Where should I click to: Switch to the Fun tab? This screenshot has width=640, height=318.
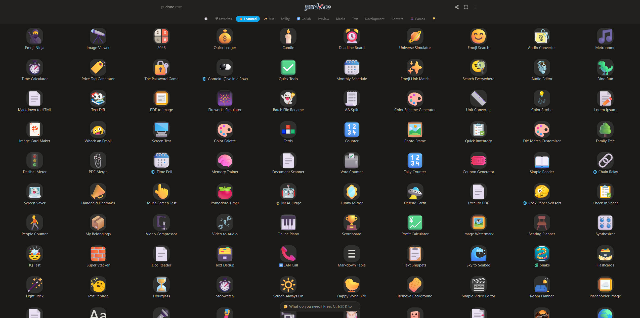[269, 19]
